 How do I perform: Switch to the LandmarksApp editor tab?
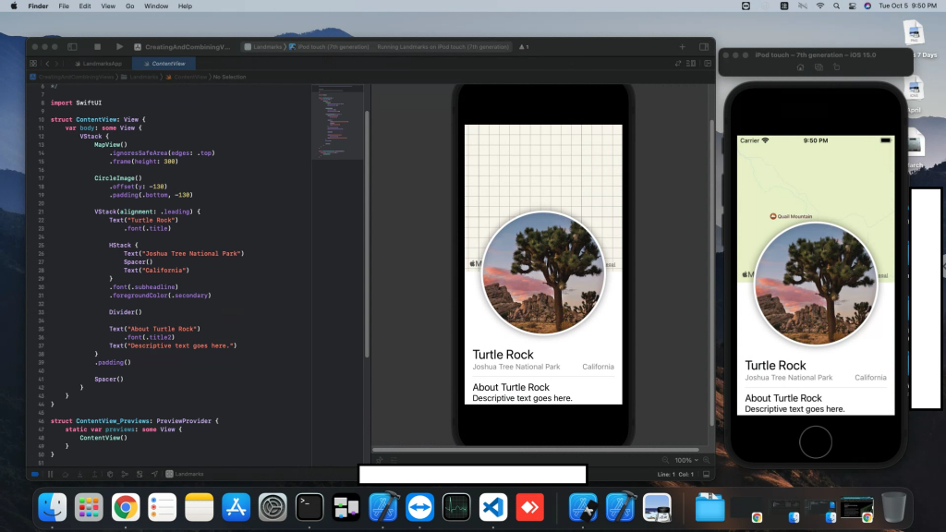(97, 64)
